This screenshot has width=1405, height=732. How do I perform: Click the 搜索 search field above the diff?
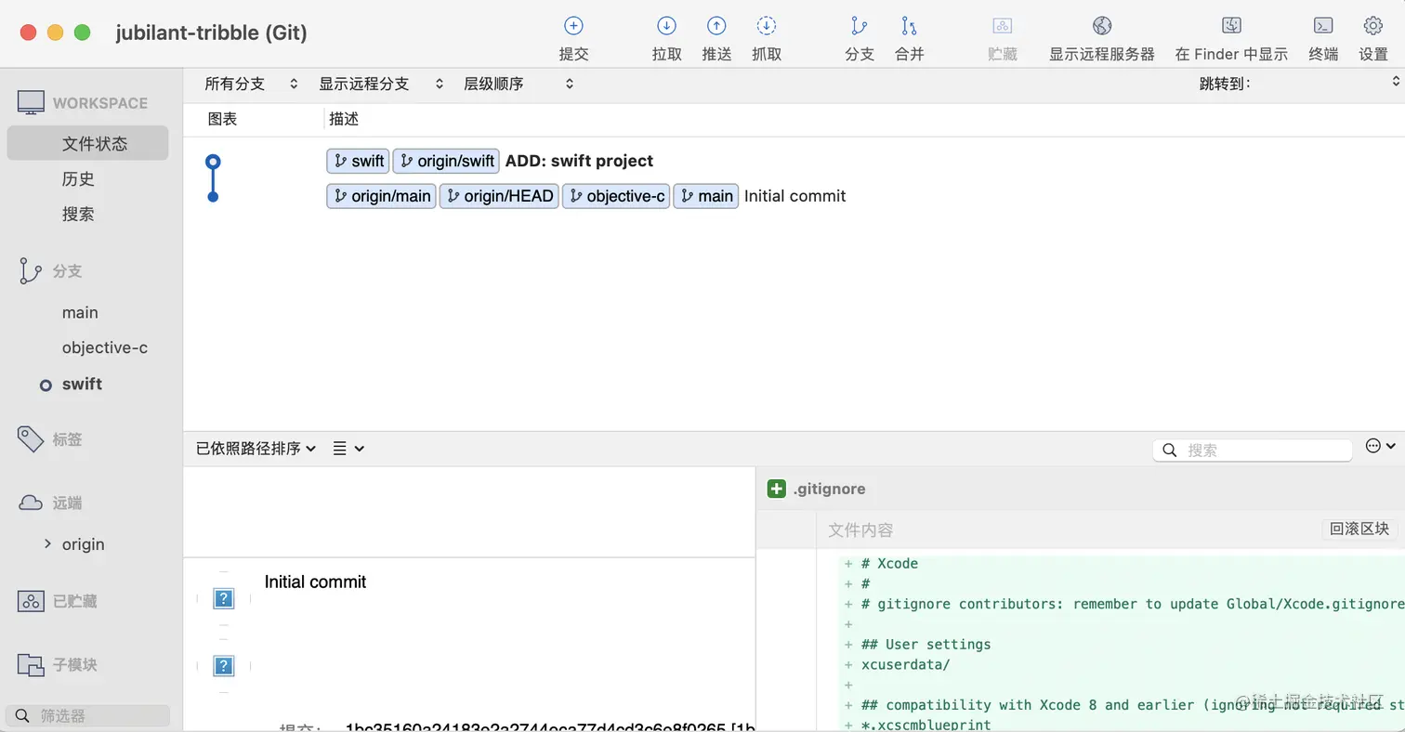click(1253, 451)
